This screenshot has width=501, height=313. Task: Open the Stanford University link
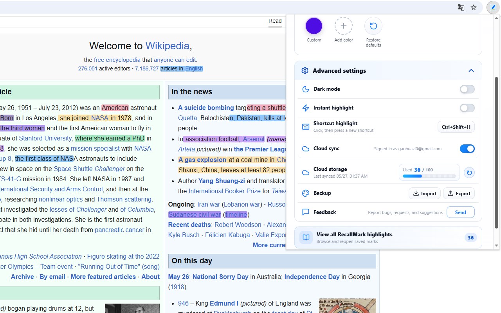45,138
